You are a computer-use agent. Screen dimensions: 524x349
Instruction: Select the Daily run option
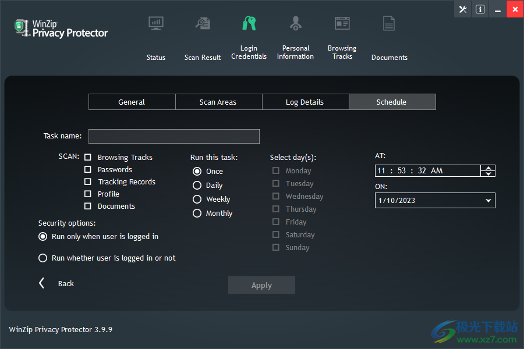(x=197, y=186)
